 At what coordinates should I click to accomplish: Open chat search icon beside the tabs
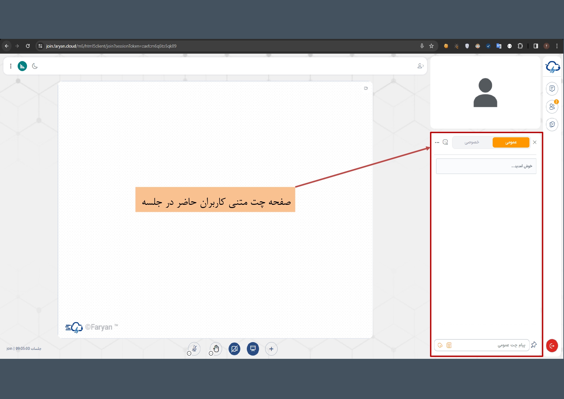pos(445,142)
